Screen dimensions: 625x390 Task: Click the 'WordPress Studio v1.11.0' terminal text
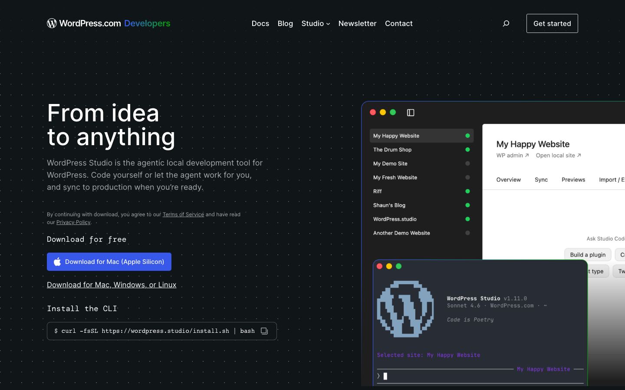click(x=487, y=299)
